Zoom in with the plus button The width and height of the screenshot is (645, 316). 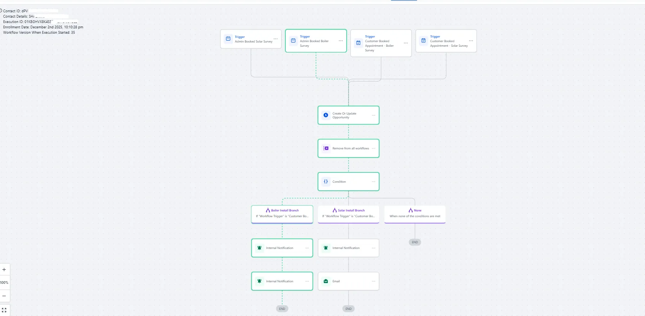pyautogui.click(x=4, y=270)
